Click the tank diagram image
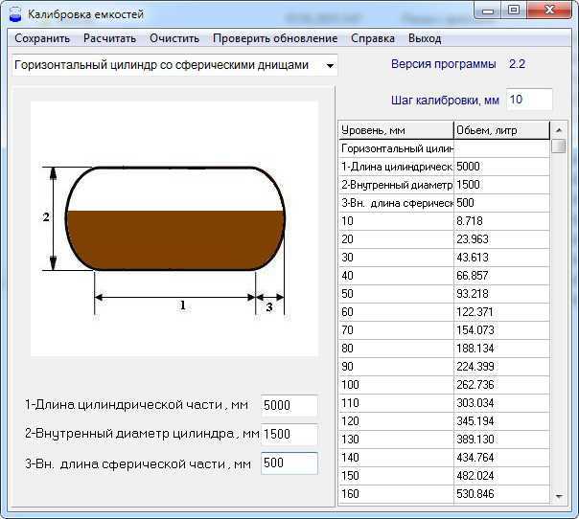Screen dimensions: 579x519 [x=174, y=229]
